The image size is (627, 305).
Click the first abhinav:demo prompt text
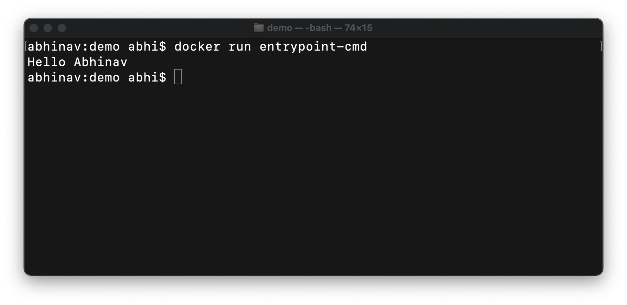pos(74,46)
